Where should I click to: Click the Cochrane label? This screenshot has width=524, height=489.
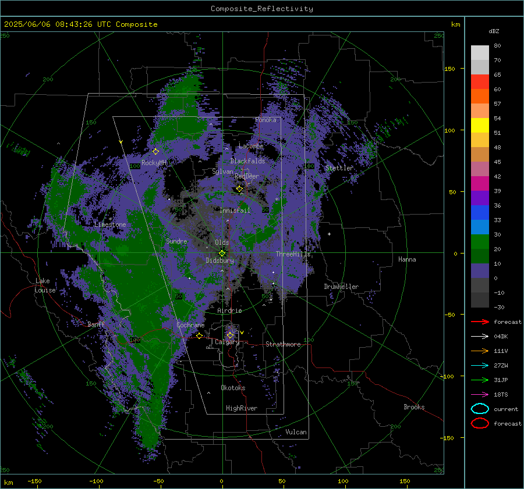coord(190,325)
